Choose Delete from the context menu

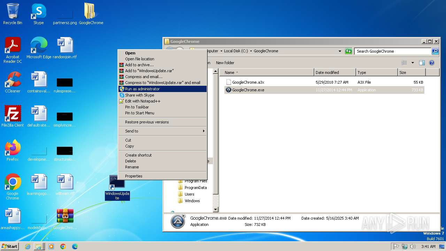tap(162, 161)
